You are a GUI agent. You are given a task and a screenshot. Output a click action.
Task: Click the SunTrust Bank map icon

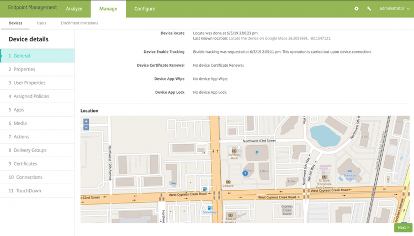click(x=234, y=151)
